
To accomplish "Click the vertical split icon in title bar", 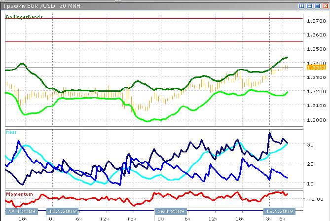I will 301,6.
